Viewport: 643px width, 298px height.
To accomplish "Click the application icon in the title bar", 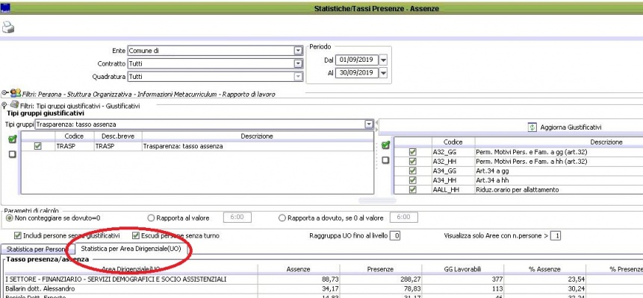I will (5, 7).
